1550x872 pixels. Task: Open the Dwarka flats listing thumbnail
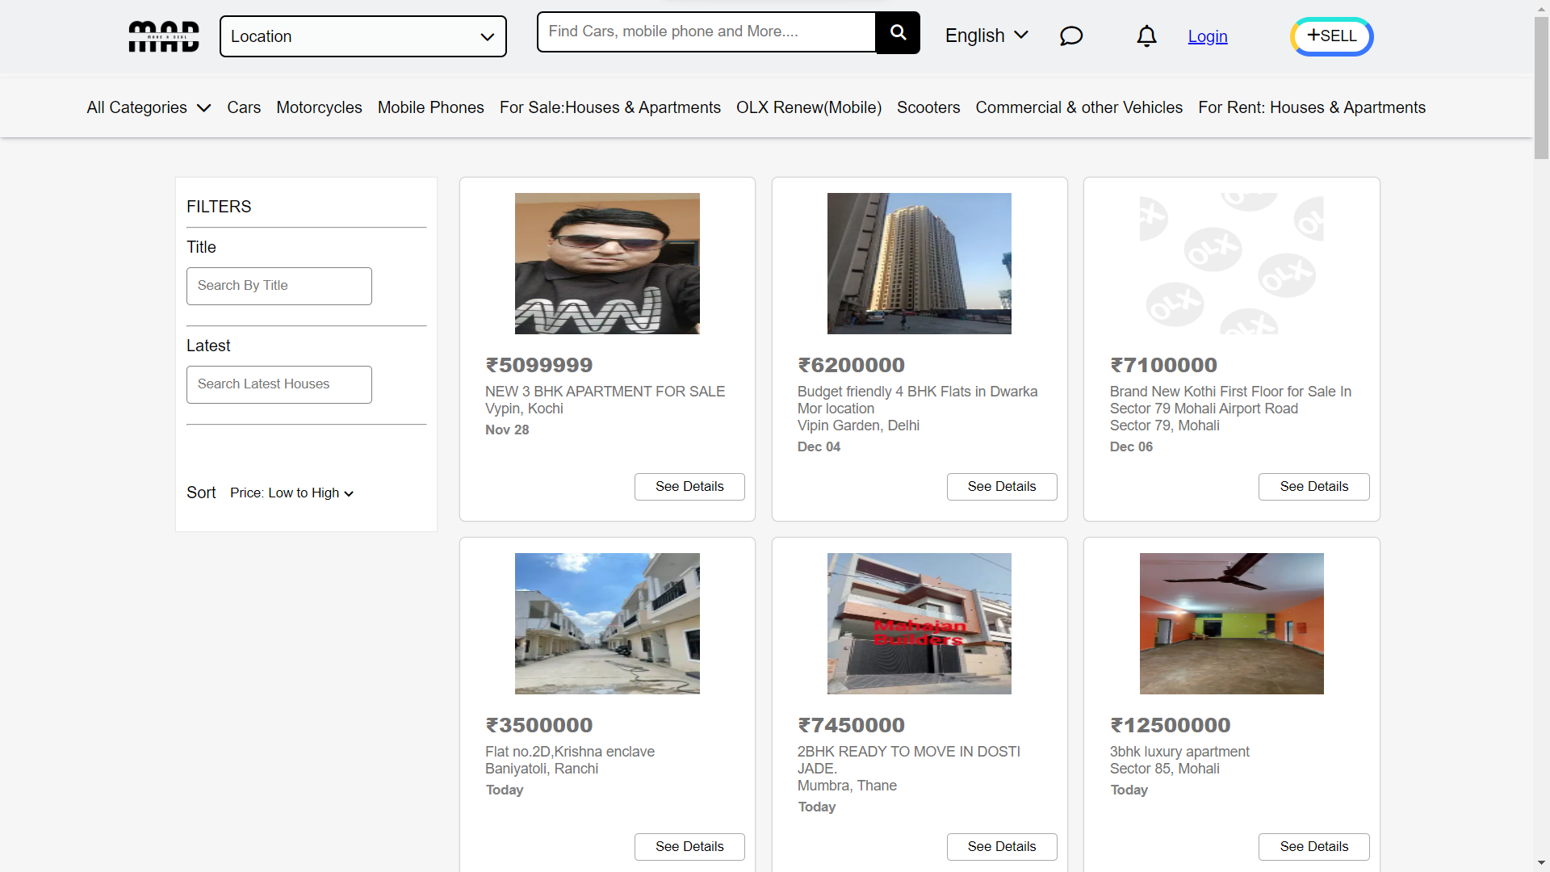tap(919, 263)
